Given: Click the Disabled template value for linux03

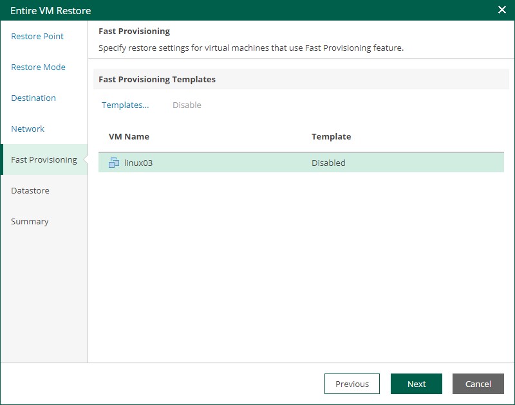Looking at the screenshot, I should [x=328, y=163].
